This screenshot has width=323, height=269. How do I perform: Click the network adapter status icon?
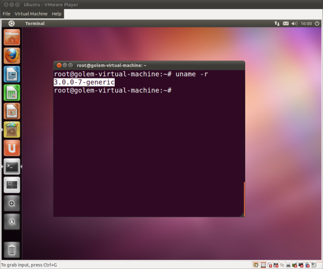[282, 265]
